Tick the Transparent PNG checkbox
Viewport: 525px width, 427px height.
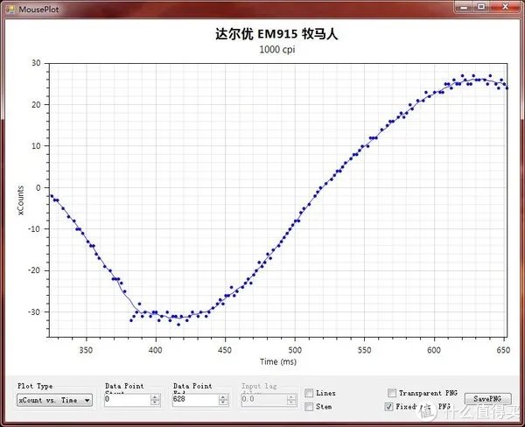coord(391,393)
